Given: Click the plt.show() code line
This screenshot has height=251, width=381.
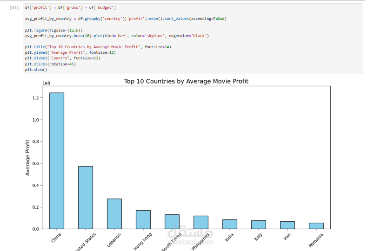Looking at the screenshot, I should pos(36,70).
